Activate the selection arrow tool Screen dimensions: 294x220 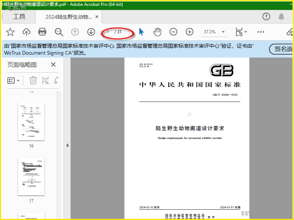[x=141, y=32]
